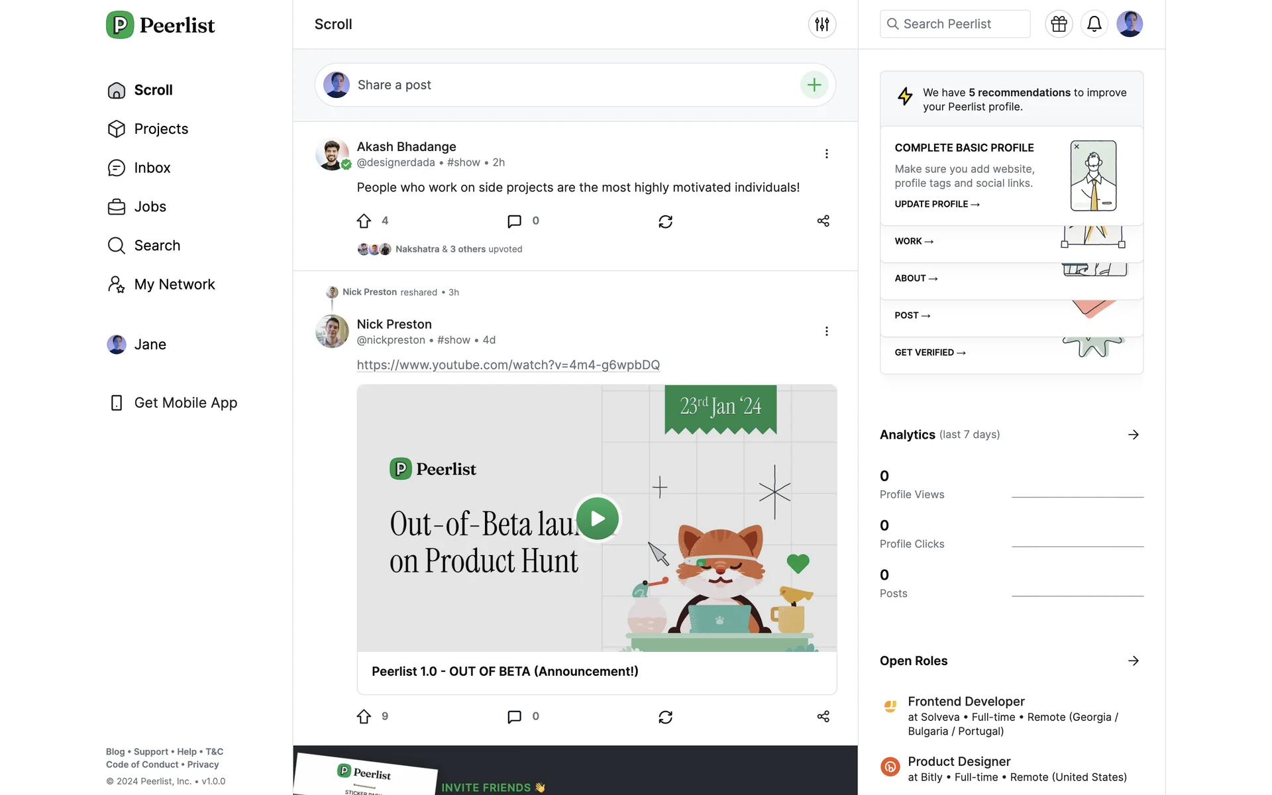Viewport: 1272px width, 795px height.
Task: Reshare Akash Bhadange's post
Action: click(665, 221)
